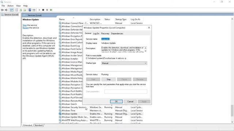Select the Windows Event Log row name
The width and height of the screenshot is (234, 131).
[x=71, y=46]
